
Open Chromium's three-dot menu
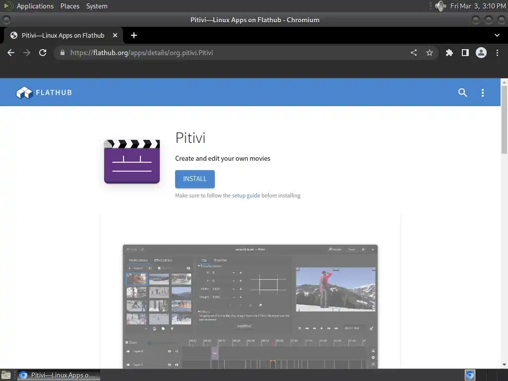tap(497, 53)
